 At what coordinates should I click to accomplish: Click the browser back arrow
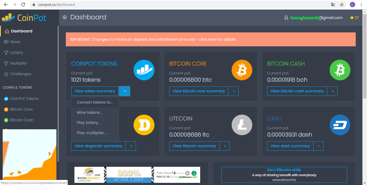coord(6,5)
